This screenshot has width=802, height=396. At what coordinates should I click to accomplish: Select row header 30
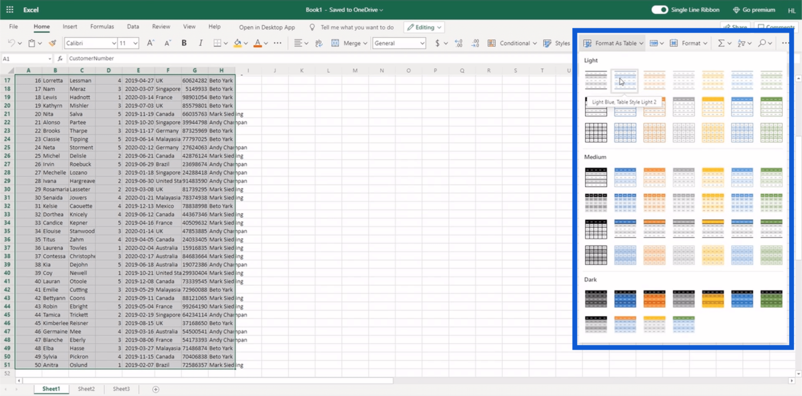point(7,189)
